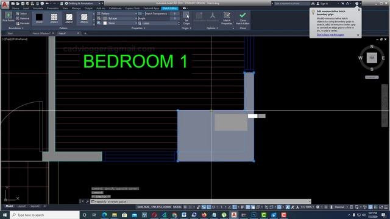Open the Insert ribbon tab
The height and width of the screenshot is (219, 390).
click(26, 8)
